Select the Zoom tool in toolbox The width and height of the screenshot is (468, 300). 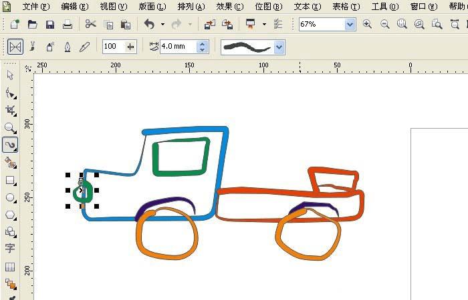point(11,128)
